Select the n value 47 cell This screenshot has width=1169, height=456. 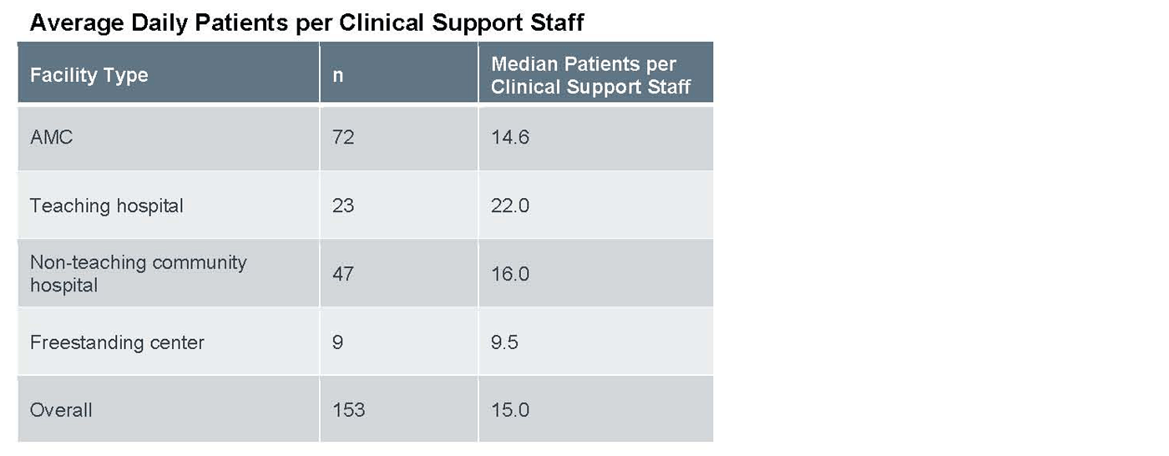[343, 274]
